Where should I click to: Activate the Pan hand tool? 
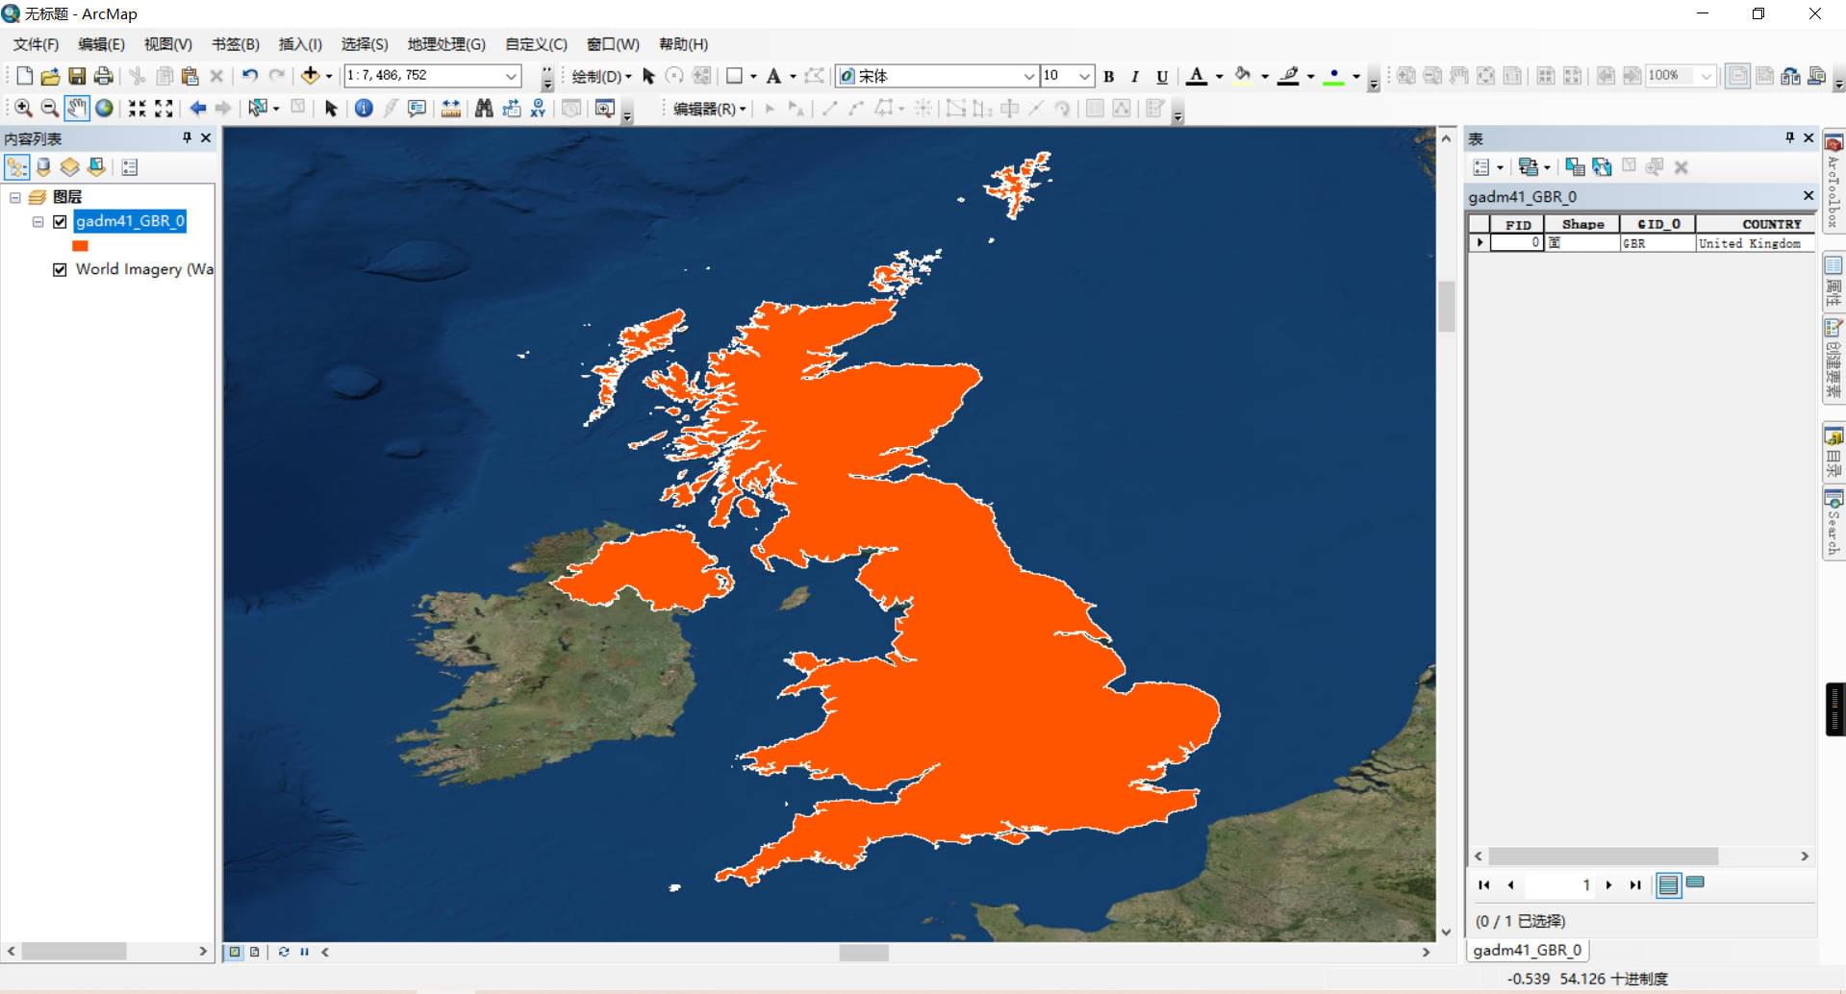[77, 109]
